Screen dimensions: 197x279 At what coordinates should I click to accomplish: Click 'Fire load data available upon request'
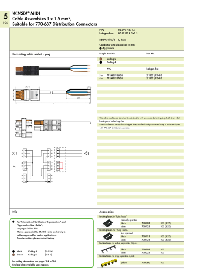30,265
